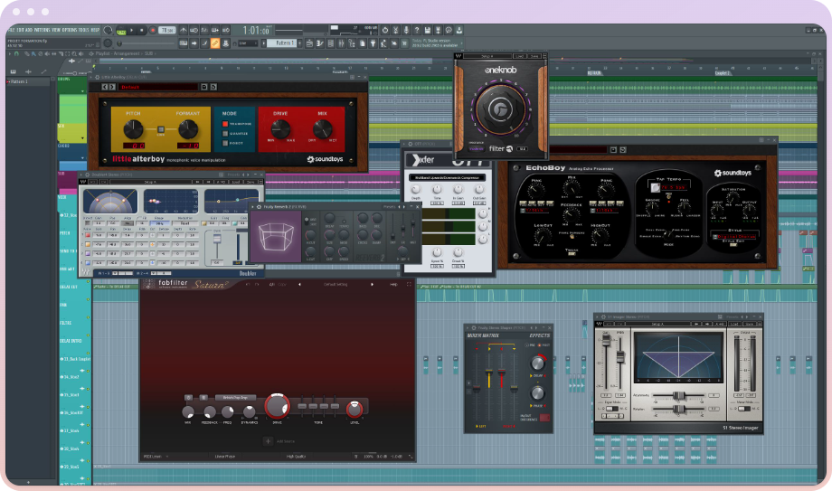Click the red Record button
832x491 pixels.
coord(151,30)
